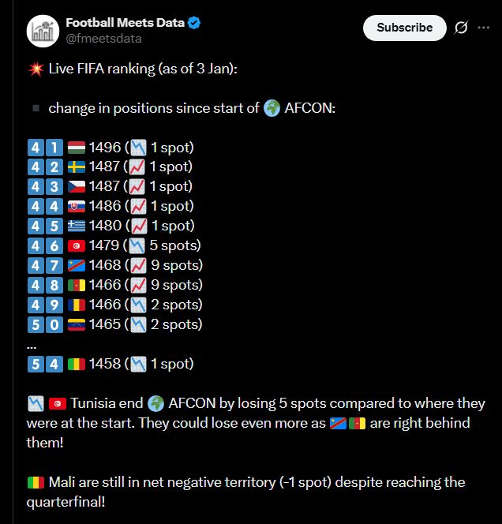Click the Football Meets Data profile avatar
The image size is (502, 524).
(43, 32)
